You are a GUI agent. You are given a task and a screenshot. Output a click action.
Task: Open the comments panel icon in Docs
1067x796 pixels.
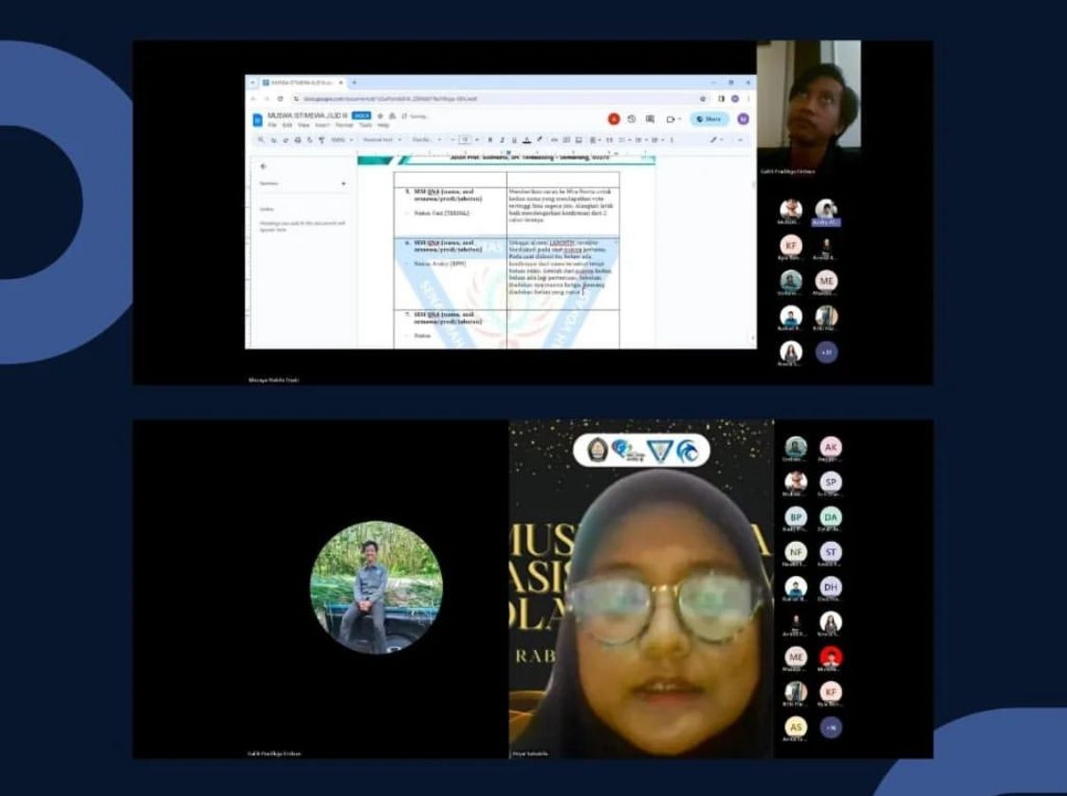(x=650, y=120)
